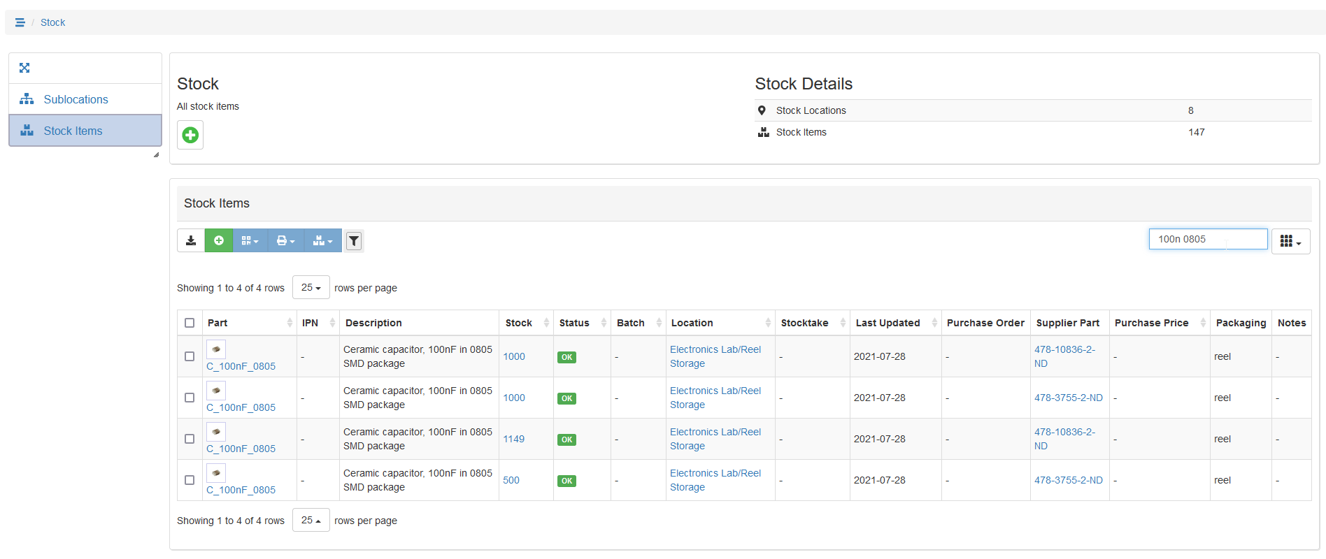Click the hamburger menu icon in breadcrumb

20,22
